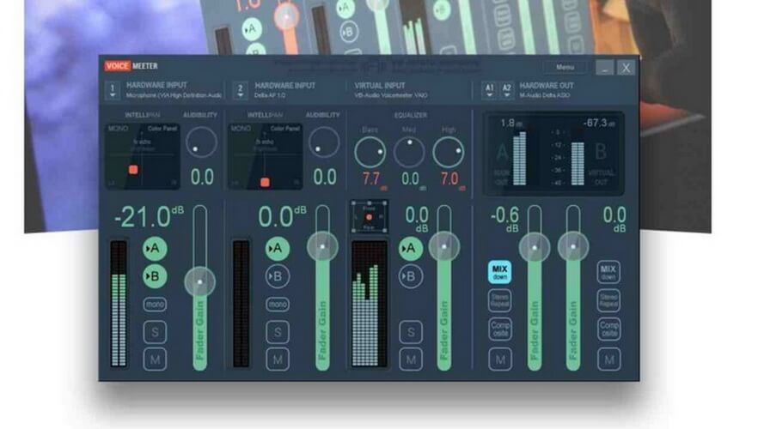Mute bus B output
764x429 pixels.
tap(609, 360)
